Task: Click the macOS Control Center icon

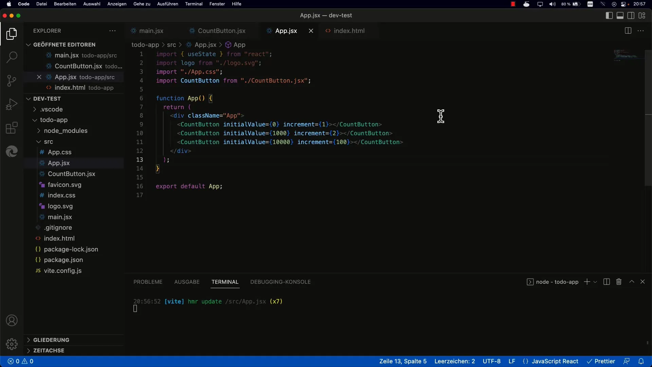Action: point(624,4)
